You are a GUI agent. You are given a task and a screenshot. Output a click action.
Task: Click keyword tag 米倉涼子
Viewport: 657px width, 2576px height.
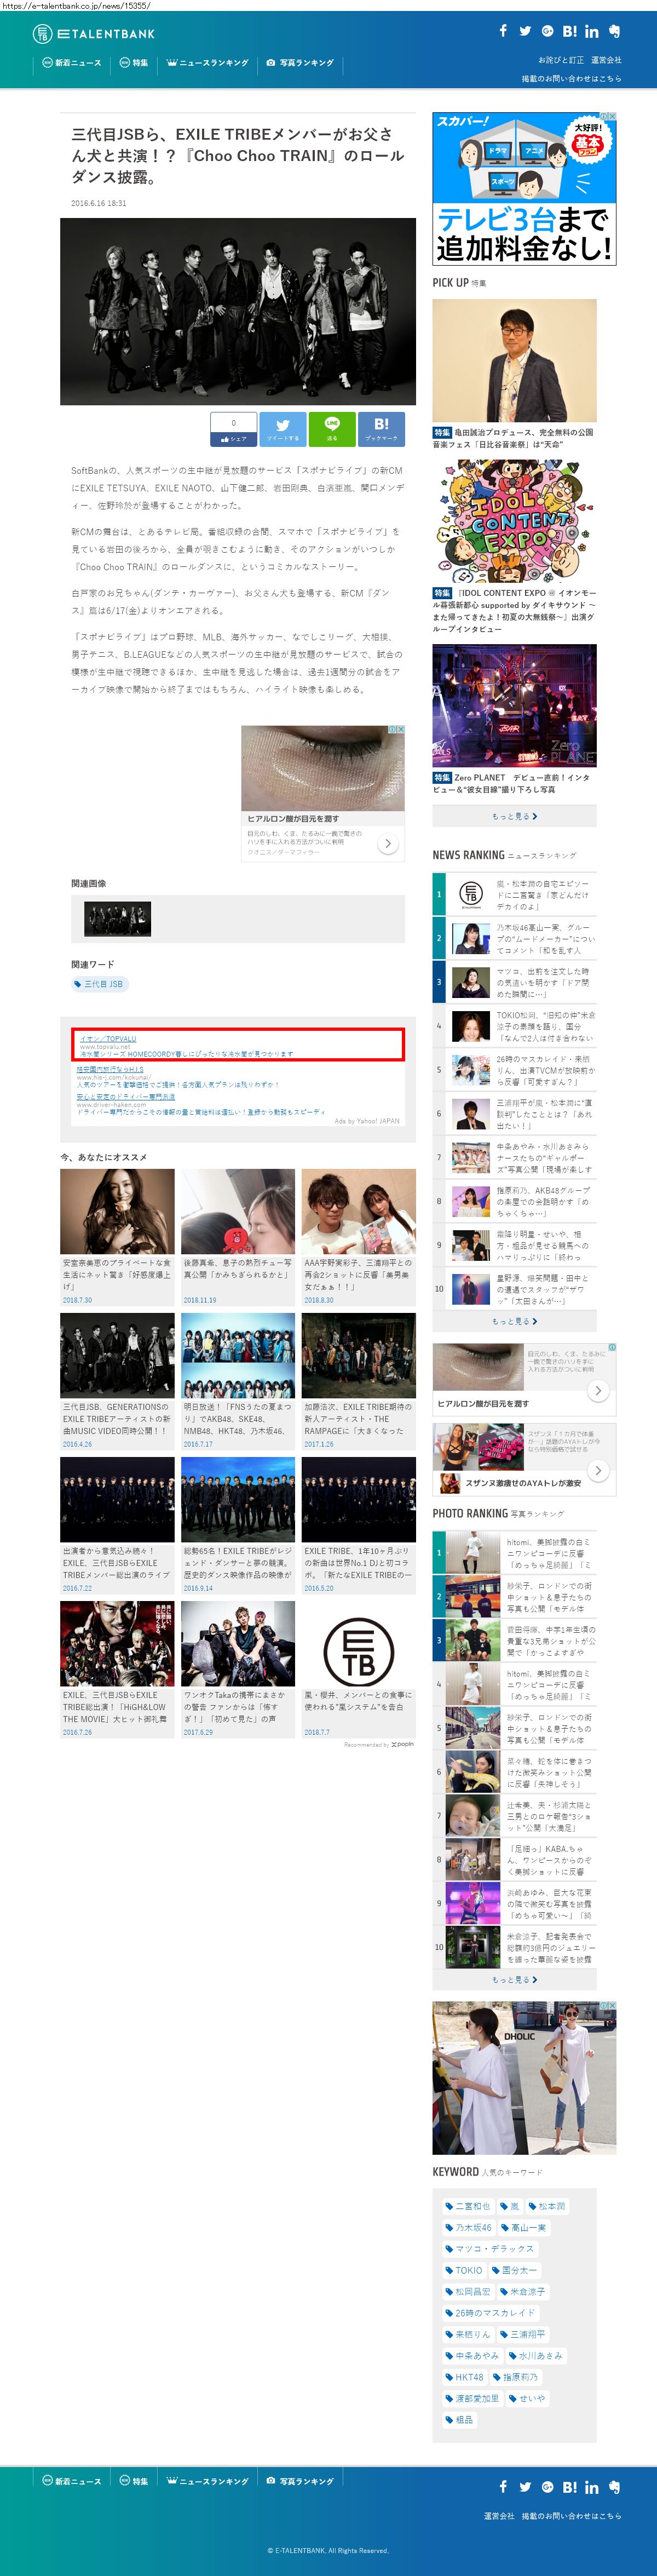coord(523,2291)
